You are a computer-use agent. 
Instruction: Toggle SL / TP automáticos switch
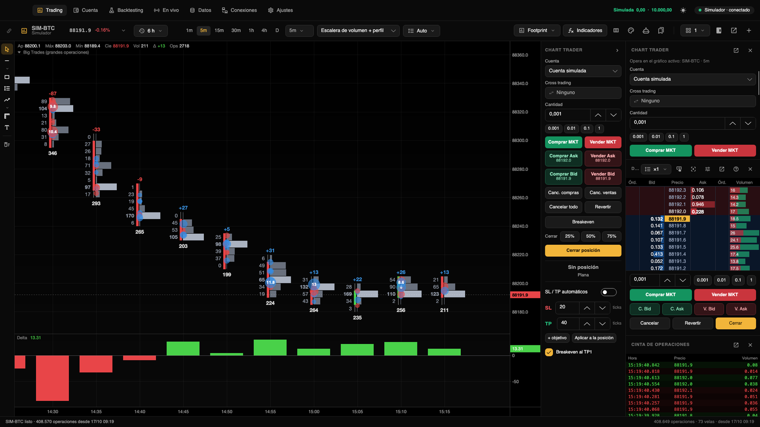pos(608,292)
